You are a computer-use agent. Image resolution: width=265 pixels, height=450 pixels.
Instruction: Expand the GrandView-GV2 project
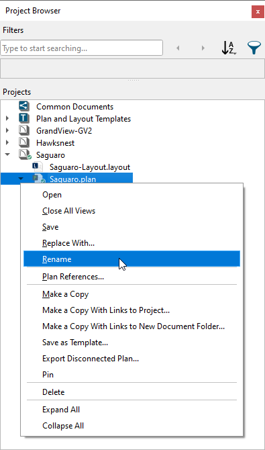click(x=7, y=130)
